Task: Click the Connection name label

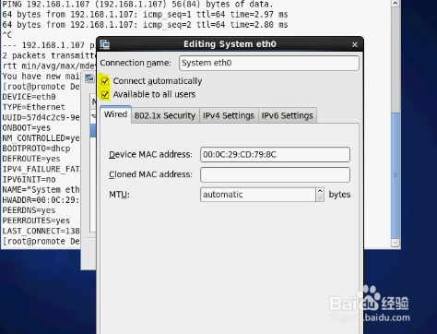Action: pos(136,63)
